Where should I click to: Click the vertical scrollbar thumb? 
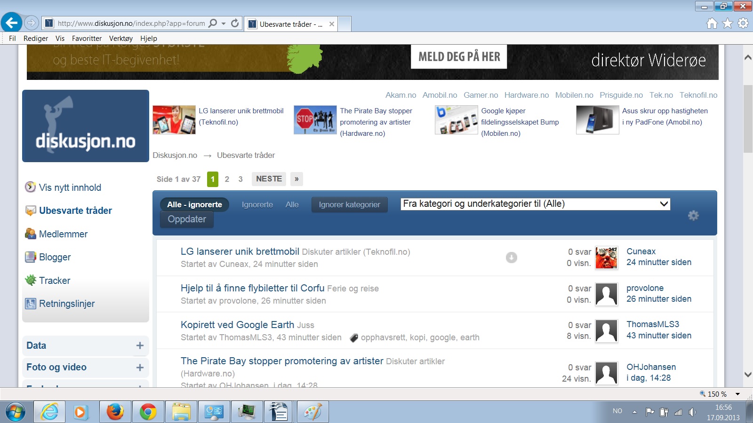coord(748,119)
